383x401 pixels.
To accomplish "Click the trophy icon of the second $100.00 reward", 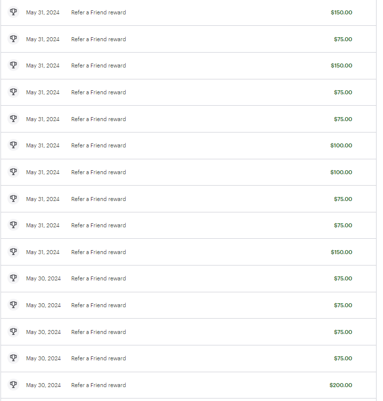I will [13, 172].
